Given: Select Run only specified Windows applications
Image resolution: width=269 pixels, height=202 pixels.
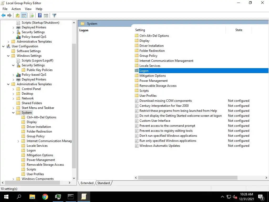Looking at the screenshot, I should [168, 141].
